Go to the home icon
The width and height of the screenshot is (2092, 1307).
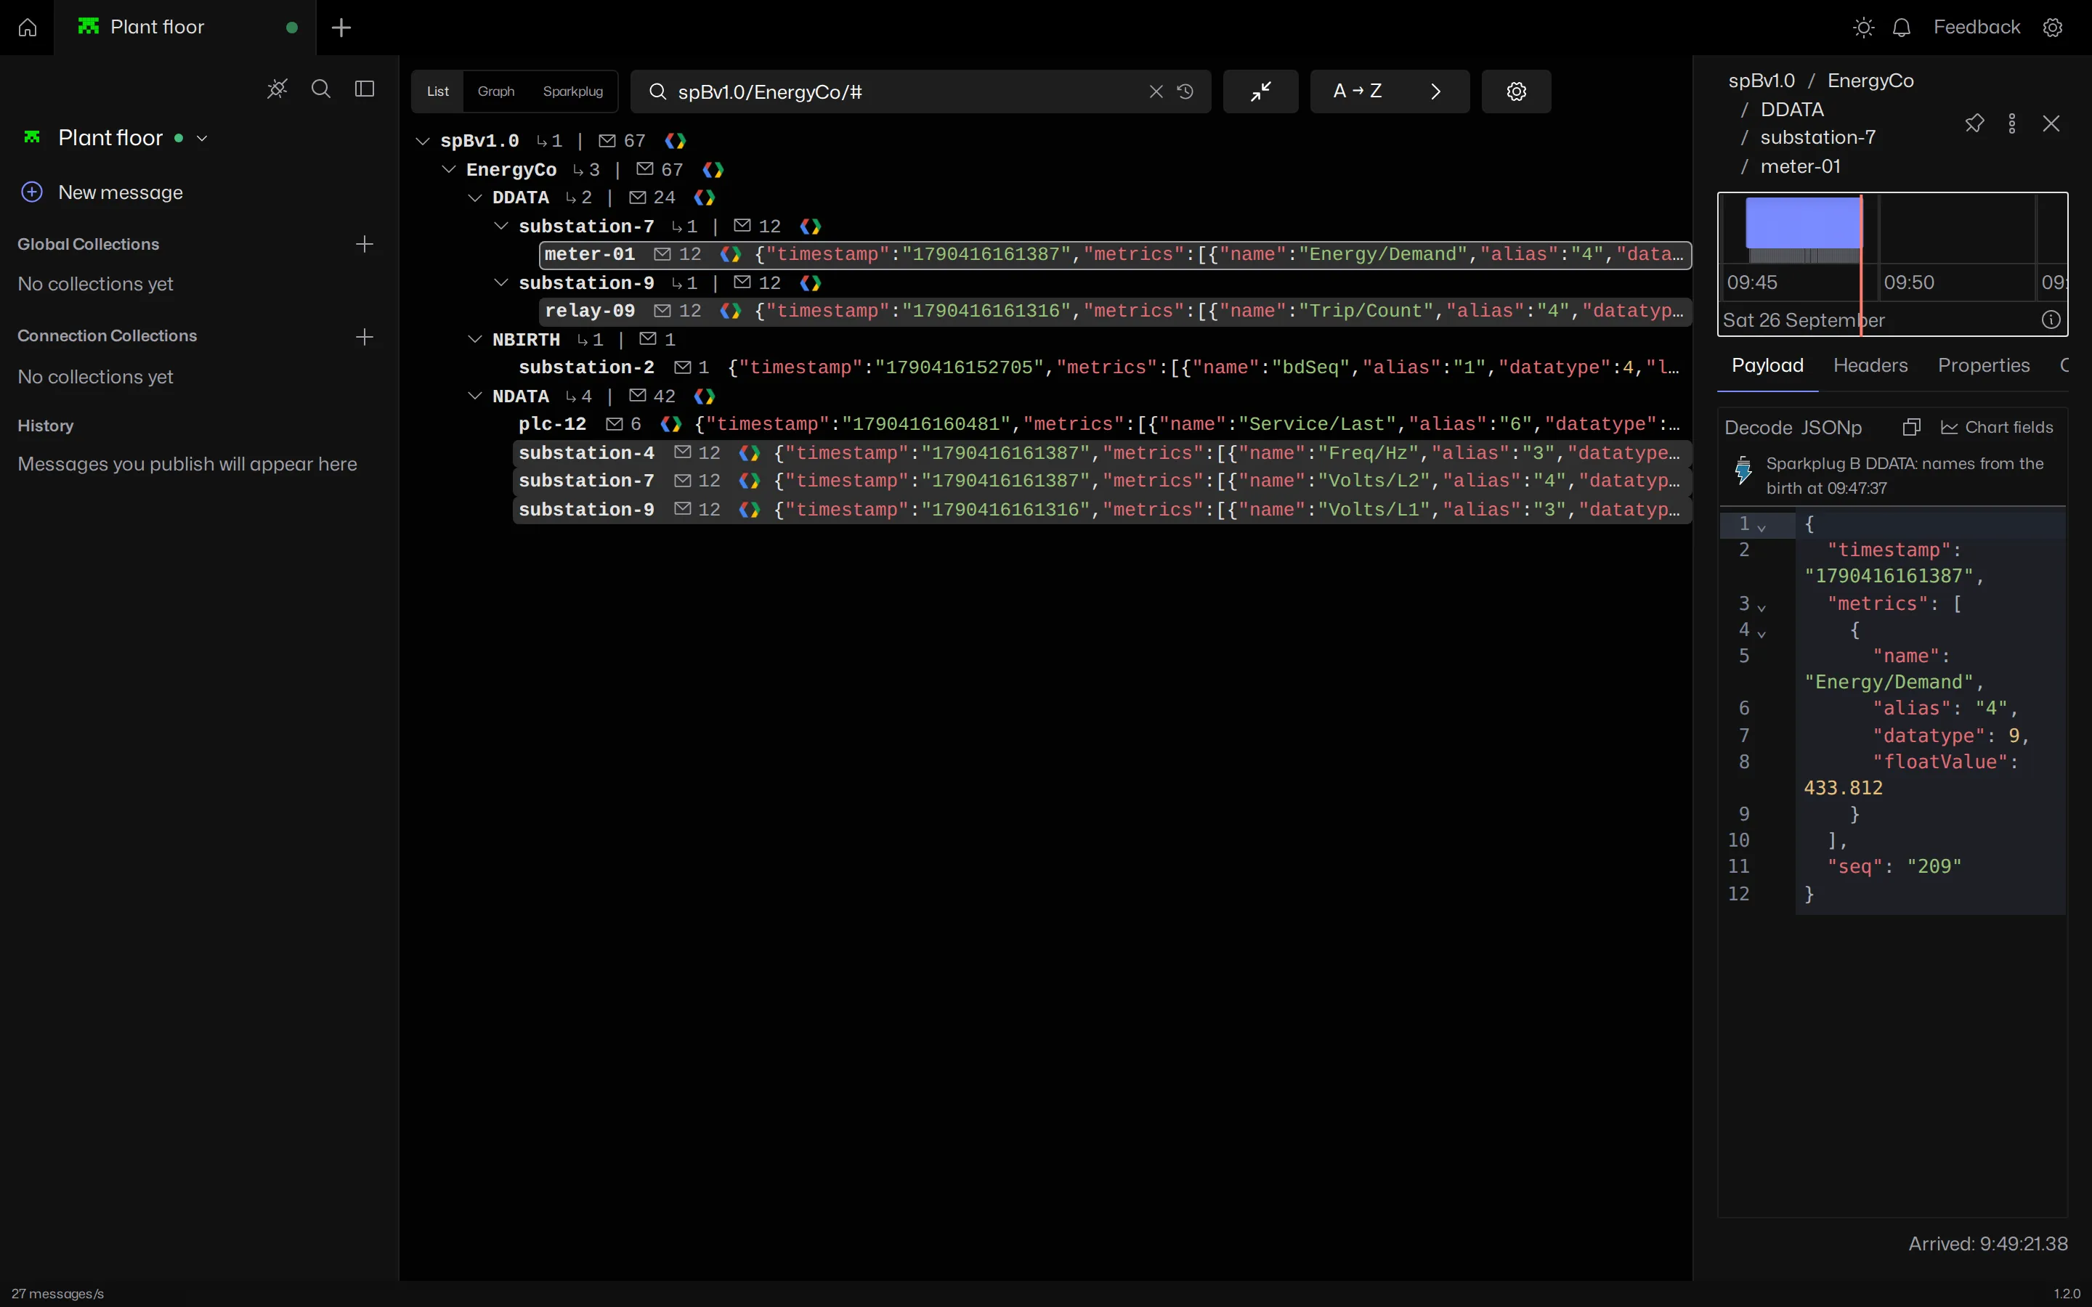pyautogui.click(x=27, y=28)
